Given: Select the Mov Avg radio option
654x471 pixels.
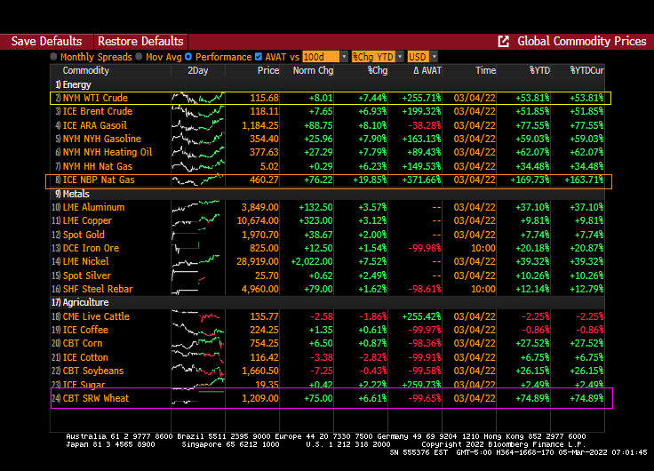Looking at the screenshot, I should tap(140, 57).
